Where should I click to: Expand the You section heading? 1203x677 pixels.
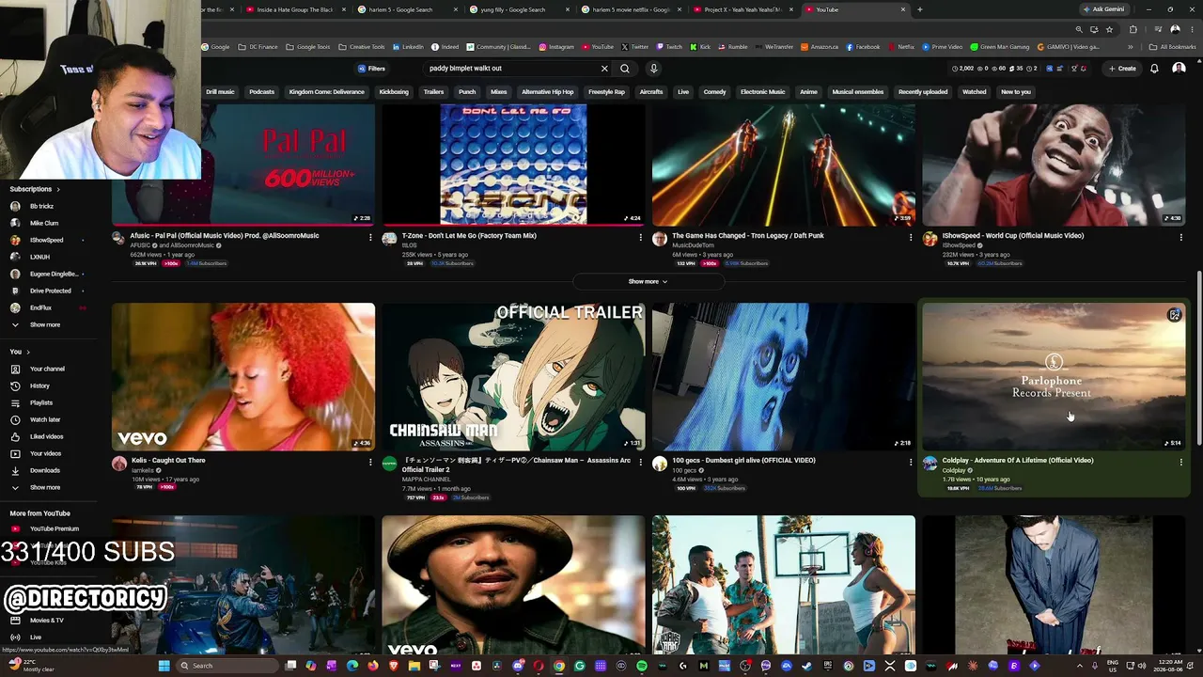pos(19,352)
